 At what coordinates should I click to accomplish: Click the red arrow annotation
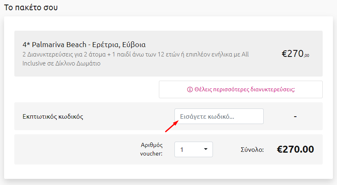point(172,126)
